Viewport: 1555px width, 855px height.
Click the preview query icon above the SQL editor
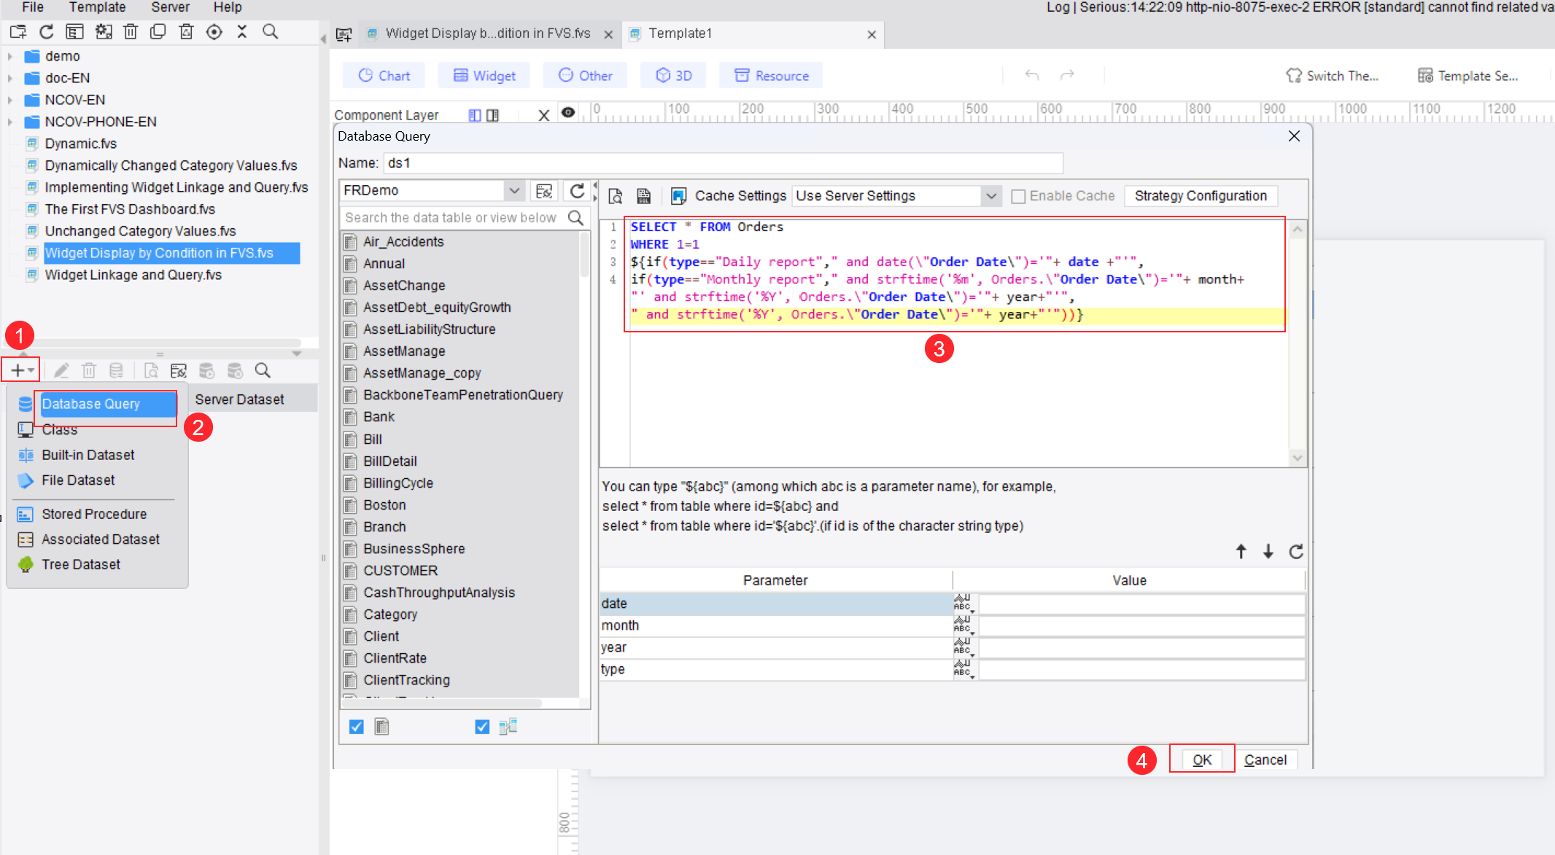pos(616,196)
